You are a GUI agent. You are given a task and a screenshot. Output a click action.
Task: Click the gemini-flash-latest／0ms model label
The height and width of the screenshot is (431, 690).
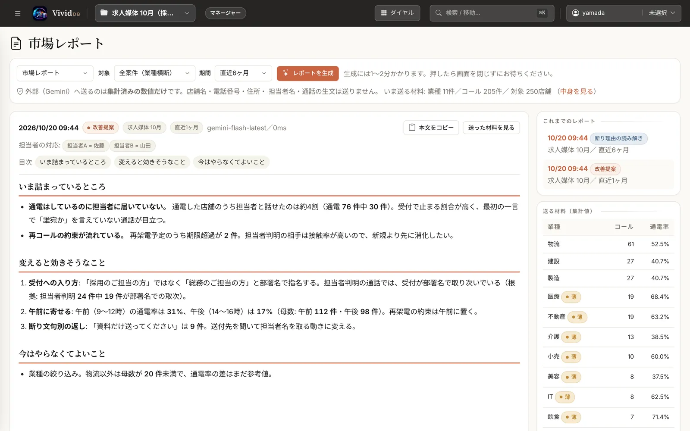[247, 128]
